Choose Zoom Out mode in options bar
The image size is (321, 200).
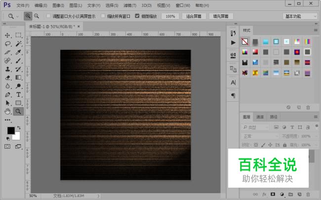(x=37, y=16)
